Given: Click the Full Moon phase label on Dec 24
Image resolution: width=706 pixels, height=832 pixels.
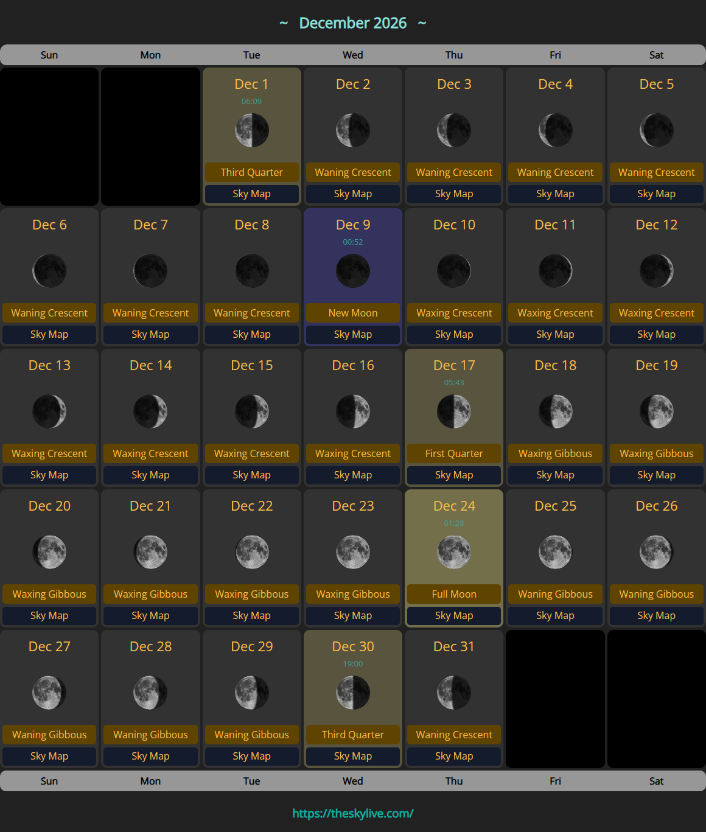Looking at the screenshot, I should pos(453,594).
